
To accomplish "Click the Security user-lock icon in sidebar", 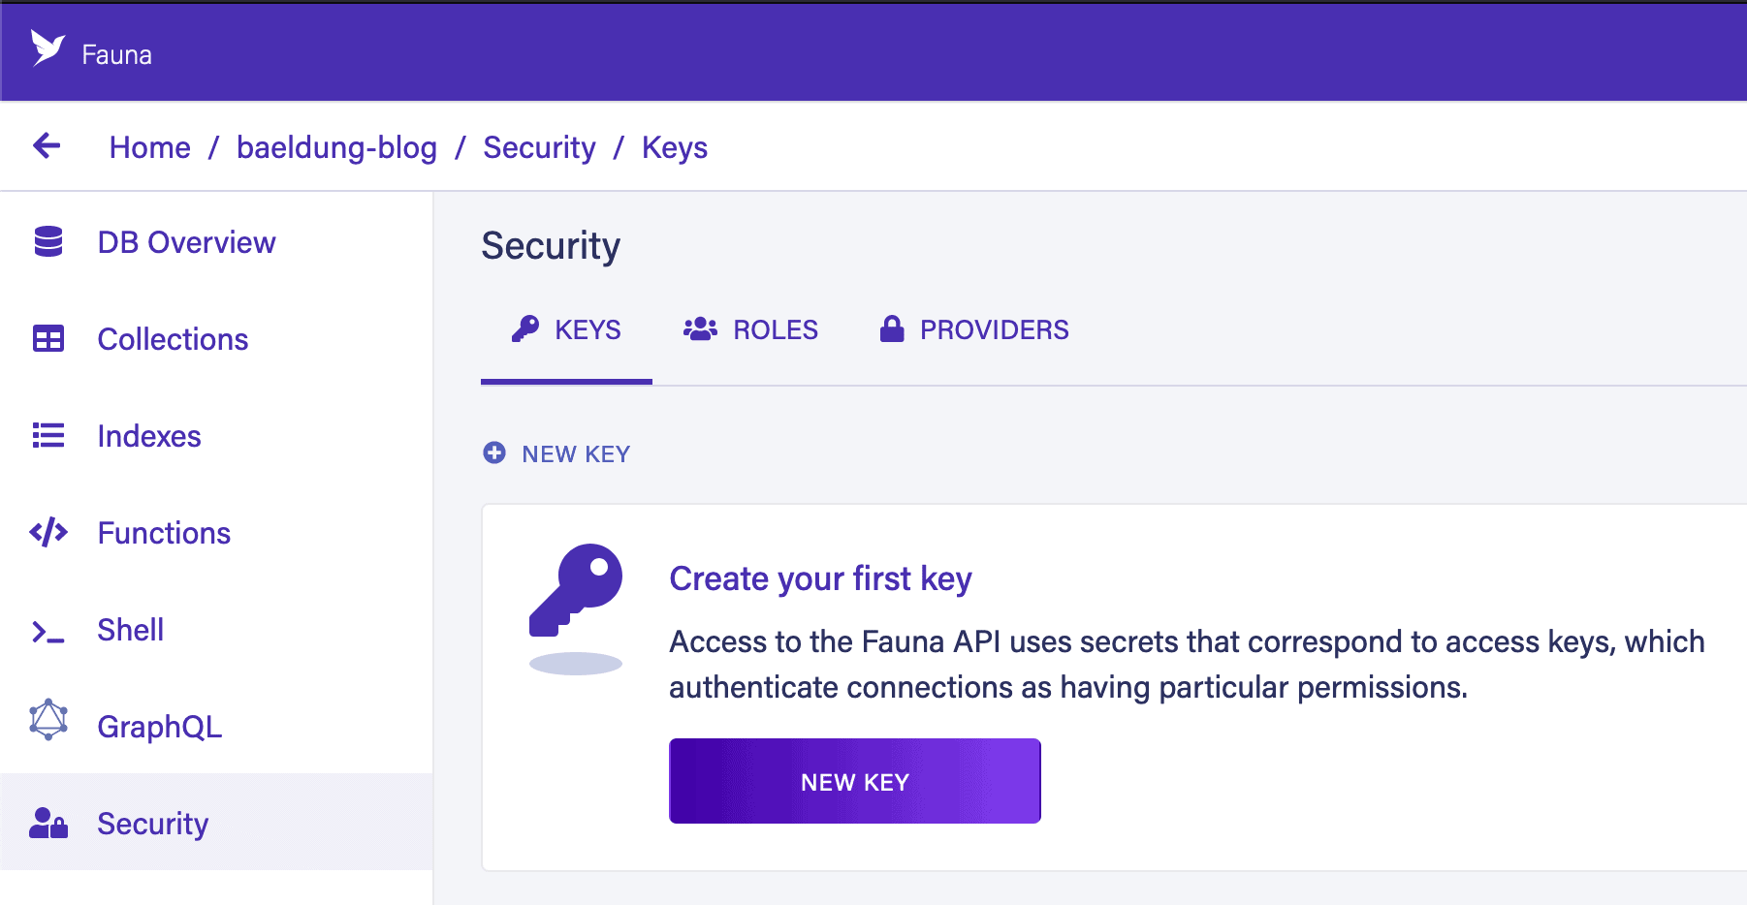I will tap(48, 824).
